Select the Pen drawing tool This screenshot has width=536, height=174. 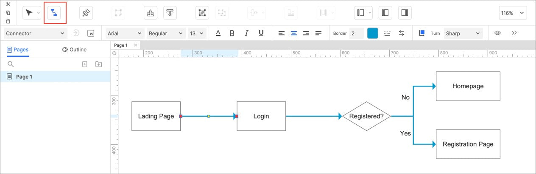click(86, 13)
